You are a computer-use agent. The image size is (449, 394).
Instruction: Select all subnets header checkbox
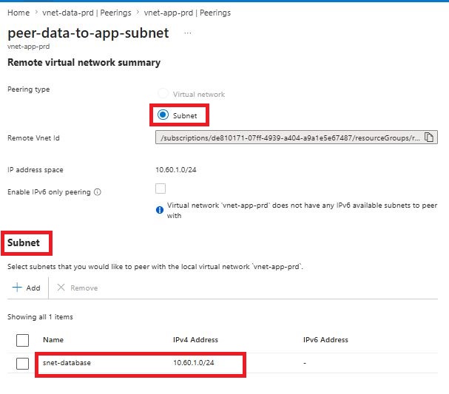click(23, 340)
